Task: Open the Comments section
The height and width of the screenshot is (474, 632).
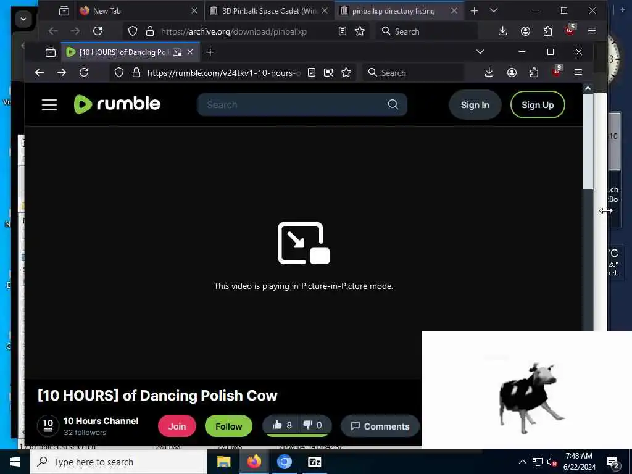Action: point(380,426)
